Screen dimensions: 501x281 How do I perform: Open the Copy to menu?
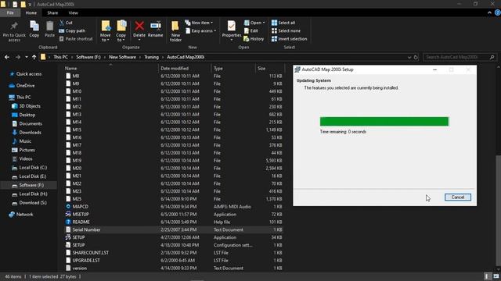[121, 31]
